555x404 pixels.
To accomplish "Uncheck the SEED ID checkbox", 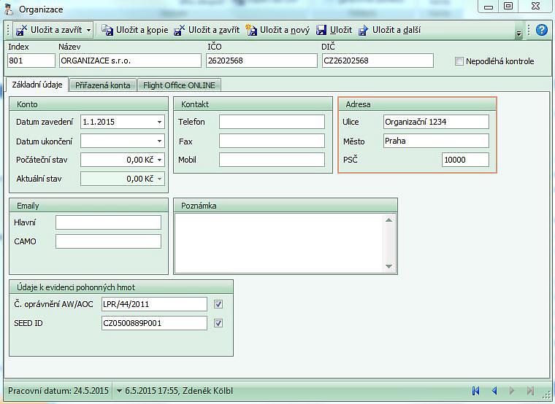I will pyautogui.click(x=218, y=323).
